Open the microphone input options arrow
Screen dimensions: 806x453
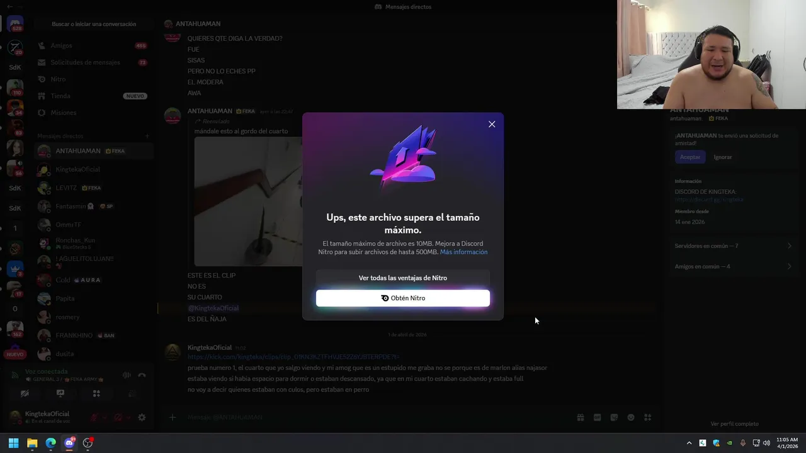pos(105,417)
